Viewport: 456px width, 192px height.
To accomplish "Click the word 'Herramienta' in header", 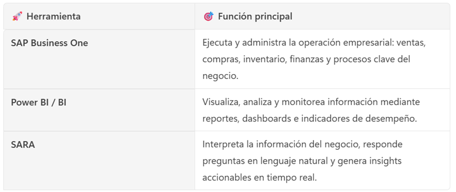I will (54, 16).
